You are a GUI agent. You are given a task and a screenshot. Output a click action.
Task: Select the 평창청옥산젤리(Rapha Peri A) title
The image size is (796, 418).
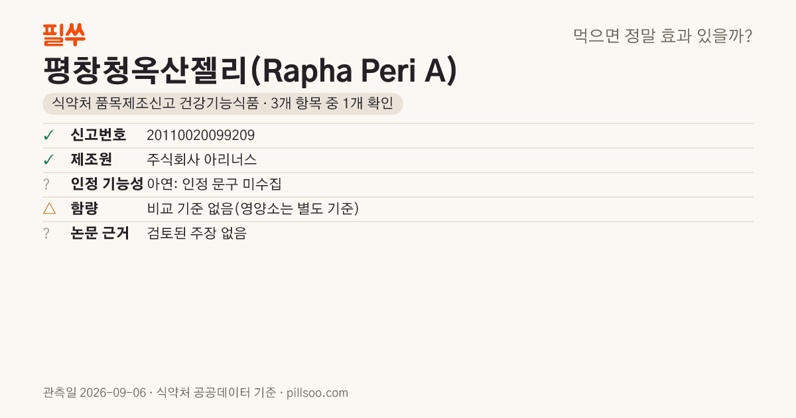click(x=249, y=71)
